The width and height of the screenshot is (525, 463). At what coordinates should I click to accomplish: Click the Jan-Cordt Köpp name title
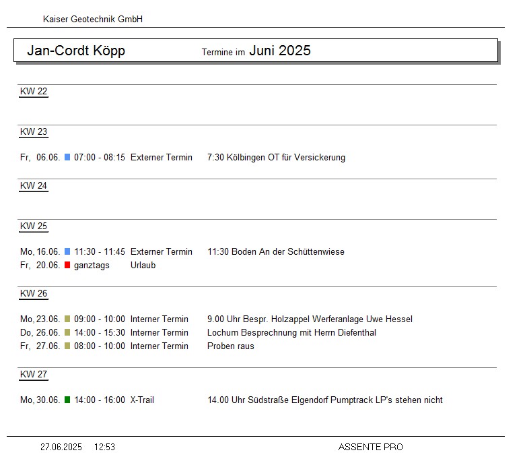[x=76, y=51]
